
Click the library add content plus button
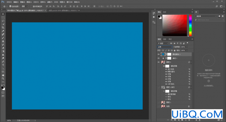point(196,120)
